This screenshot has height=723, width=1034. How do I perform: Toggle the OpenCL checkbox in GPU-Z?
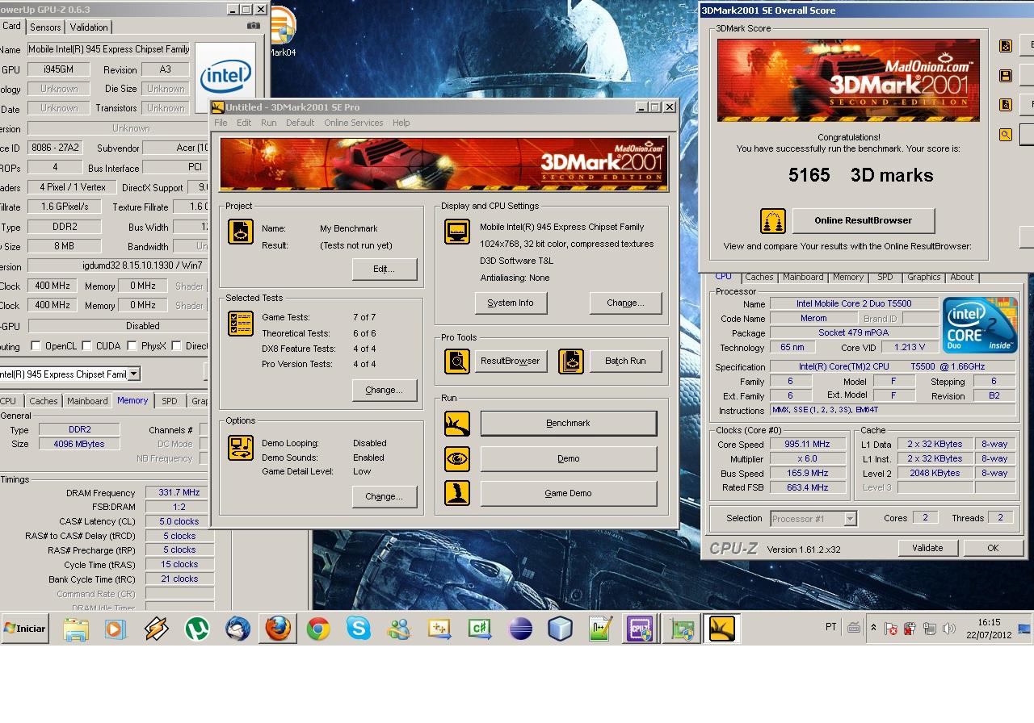pos(36,346)
